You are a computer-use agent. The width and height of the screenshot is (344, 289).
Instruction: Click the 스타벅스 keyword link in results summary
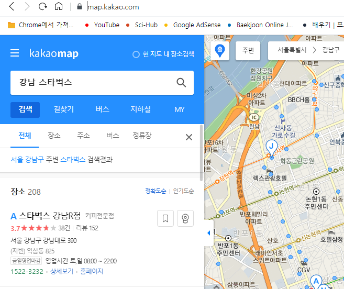point(73,160)
